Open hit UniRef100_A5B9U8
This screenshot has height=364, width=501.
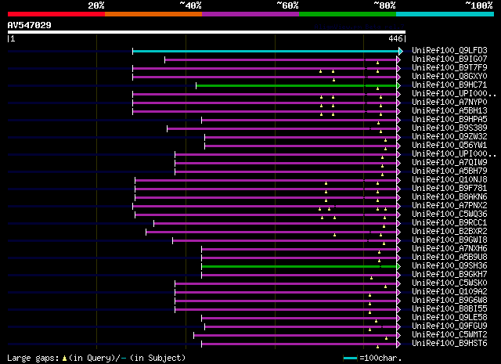pyautogui.click(x=449, y=258)
